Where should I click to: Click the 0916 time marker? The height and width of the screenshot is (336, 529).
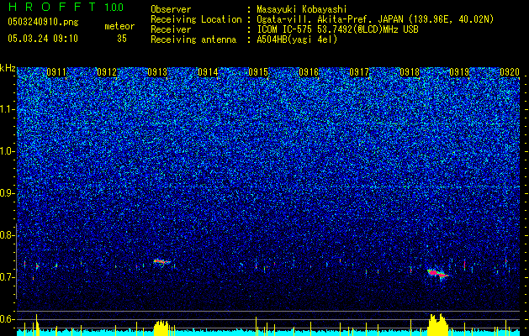[309, 72]
